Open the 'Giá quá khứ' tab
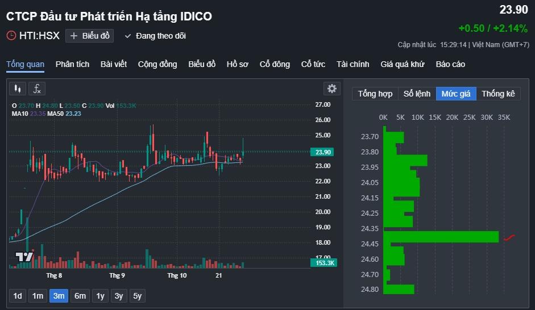The image size is (535, 310). pos(403,64)
